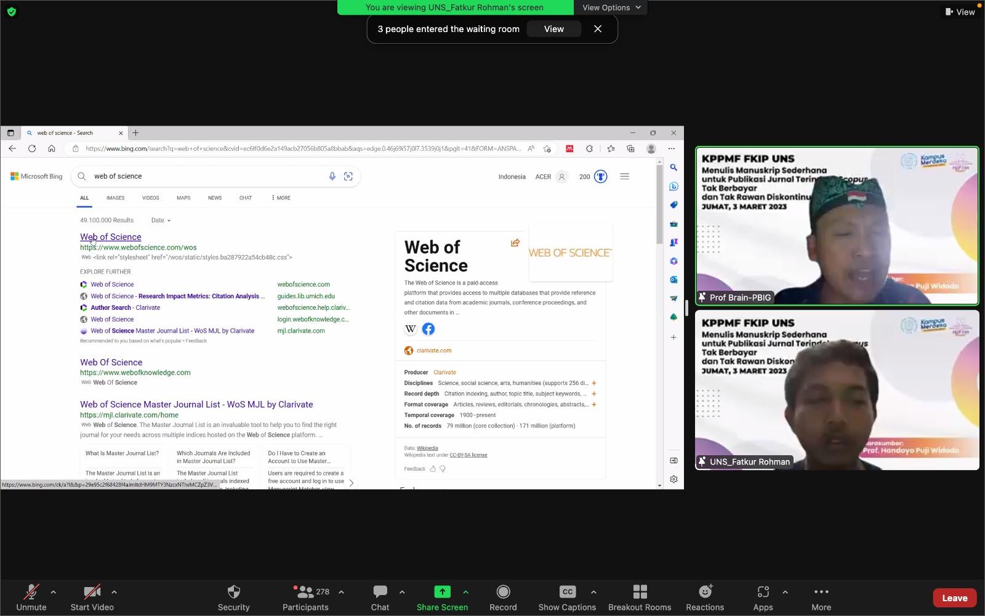Unmute the microphone

[31, 593]
